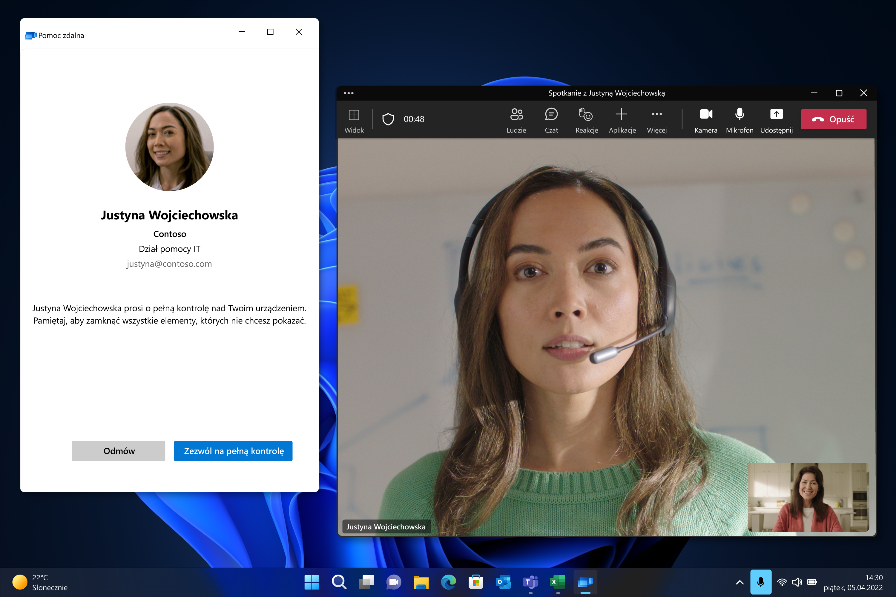Open File Explorer from the taskbar
896x597 pixels.
(421, 582)
